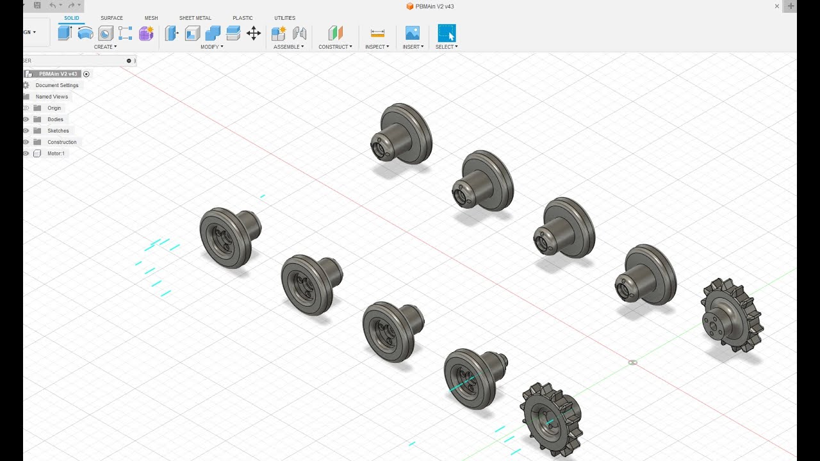Open the MODIFY dropdown menu
The width and height of the screenshot is (820, 461).
click(x=212, y=47)
